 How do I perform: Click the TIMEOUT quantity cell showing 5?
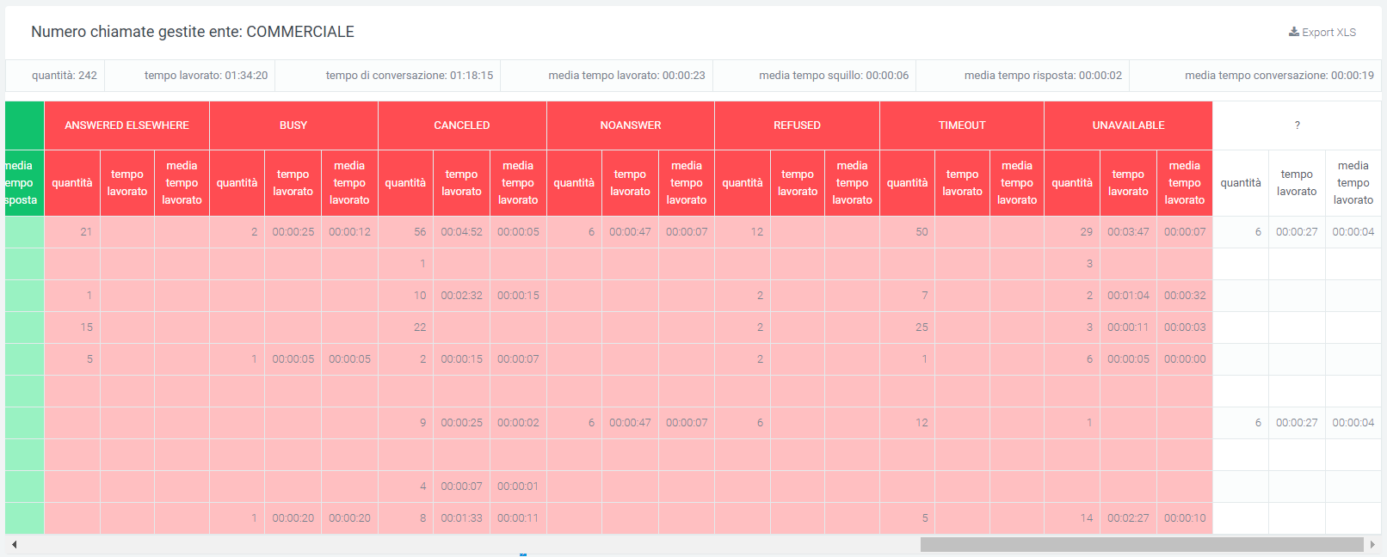click(907, 518)
